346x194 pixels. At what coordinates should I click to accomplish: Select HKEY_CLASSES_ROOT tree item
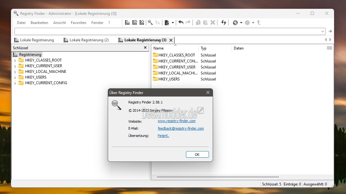(x=43, y=60)
